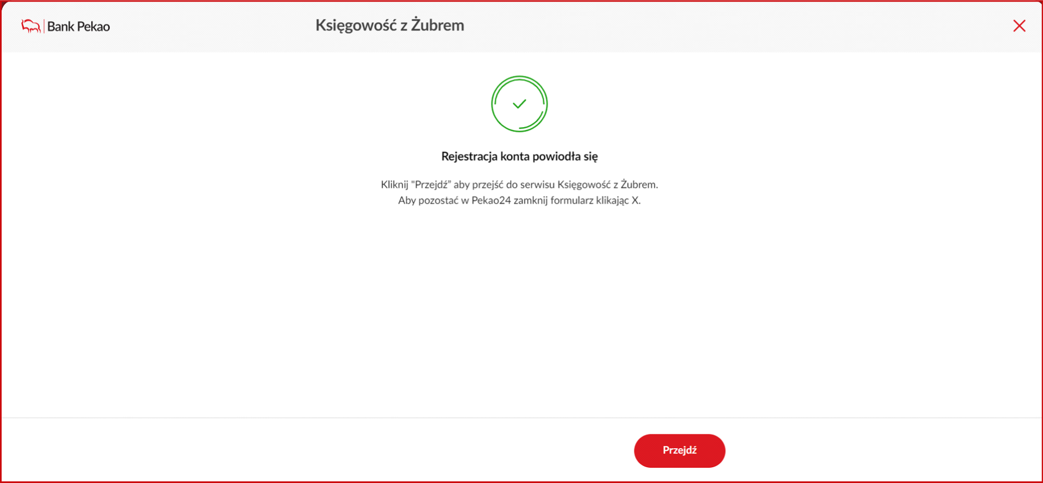Click the vertical separator beside the bison logo
Viewport: 1043px width, 483px height.
point(44,26)
